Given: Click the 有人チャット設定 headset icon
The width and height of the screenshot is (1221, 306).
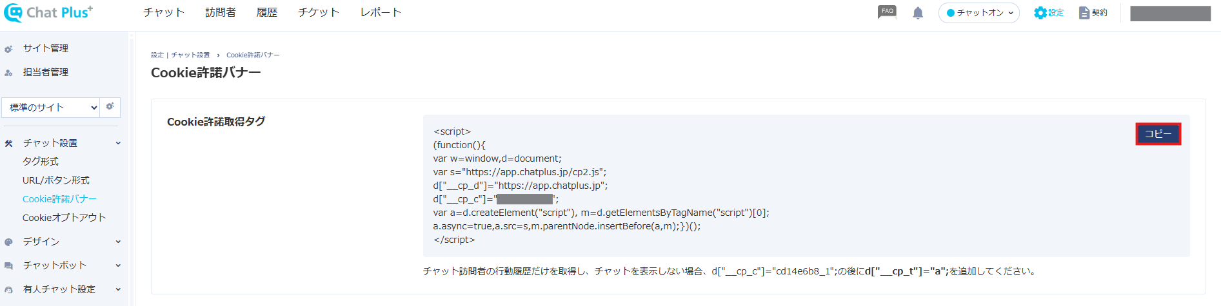Looking at the screenshot, I should 8,290.
